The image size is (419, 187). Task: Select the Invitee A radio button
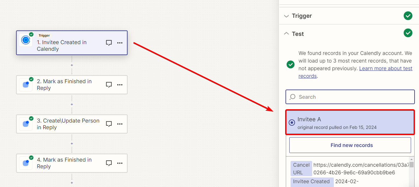[x=292, y=123]
